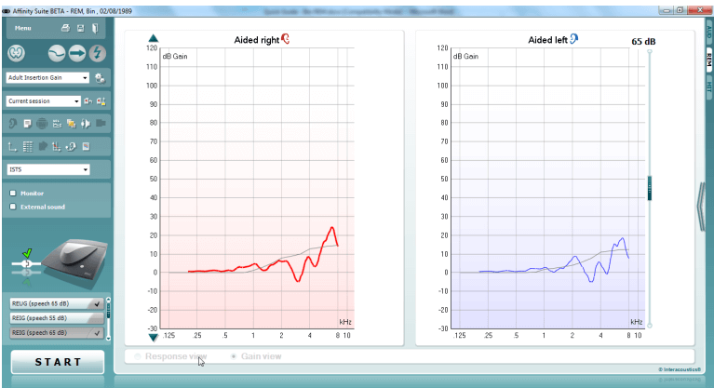Click the table view grid icon

(28, 146)
